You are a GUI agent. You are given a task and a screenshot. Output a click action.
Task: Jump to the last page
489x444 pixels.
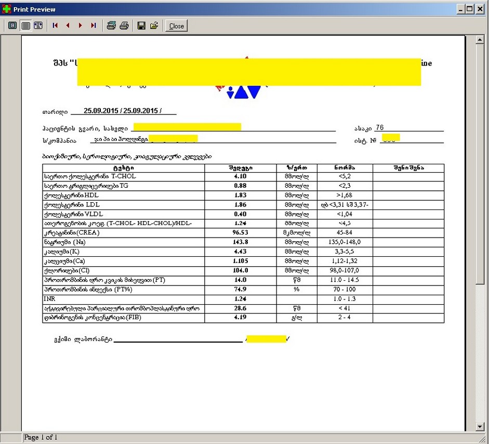[93, 25]
